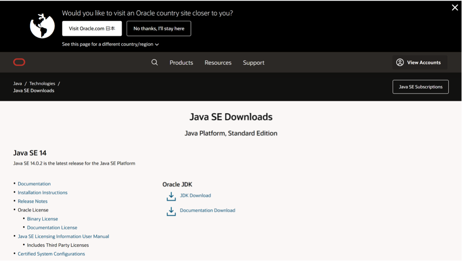
Task: Click the download icon beside JDK Download
Action: click(x=171, y=197)
